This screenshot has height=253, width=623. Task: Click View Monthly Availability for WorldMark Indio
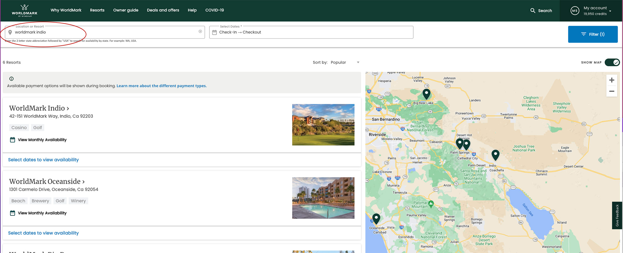(x=42, y=140)
